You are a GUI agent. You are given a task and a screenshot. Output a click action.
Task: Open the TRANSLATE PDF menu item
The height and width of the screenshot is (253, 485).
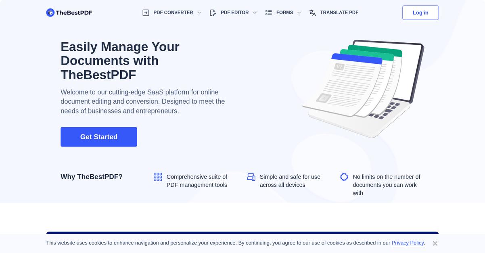click(339, 13)
